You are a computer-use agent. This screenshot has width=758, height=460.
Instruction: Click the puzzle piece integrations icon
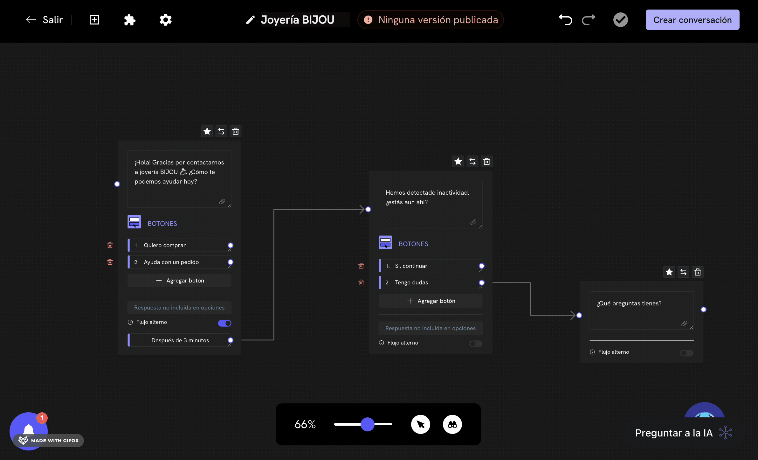129,20
